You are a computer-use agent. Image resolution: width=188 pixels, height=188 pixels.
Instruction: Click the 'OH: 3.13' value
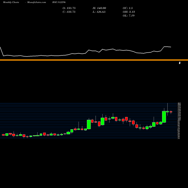pyautogui.click(x=129, y=12)
